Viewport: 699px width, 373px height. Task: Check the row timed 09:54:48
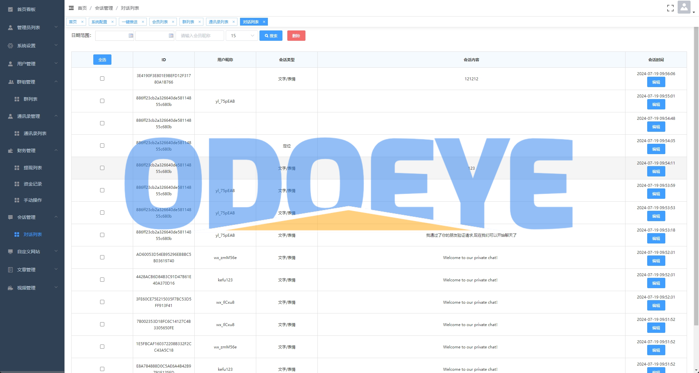[x=102, y=123]
